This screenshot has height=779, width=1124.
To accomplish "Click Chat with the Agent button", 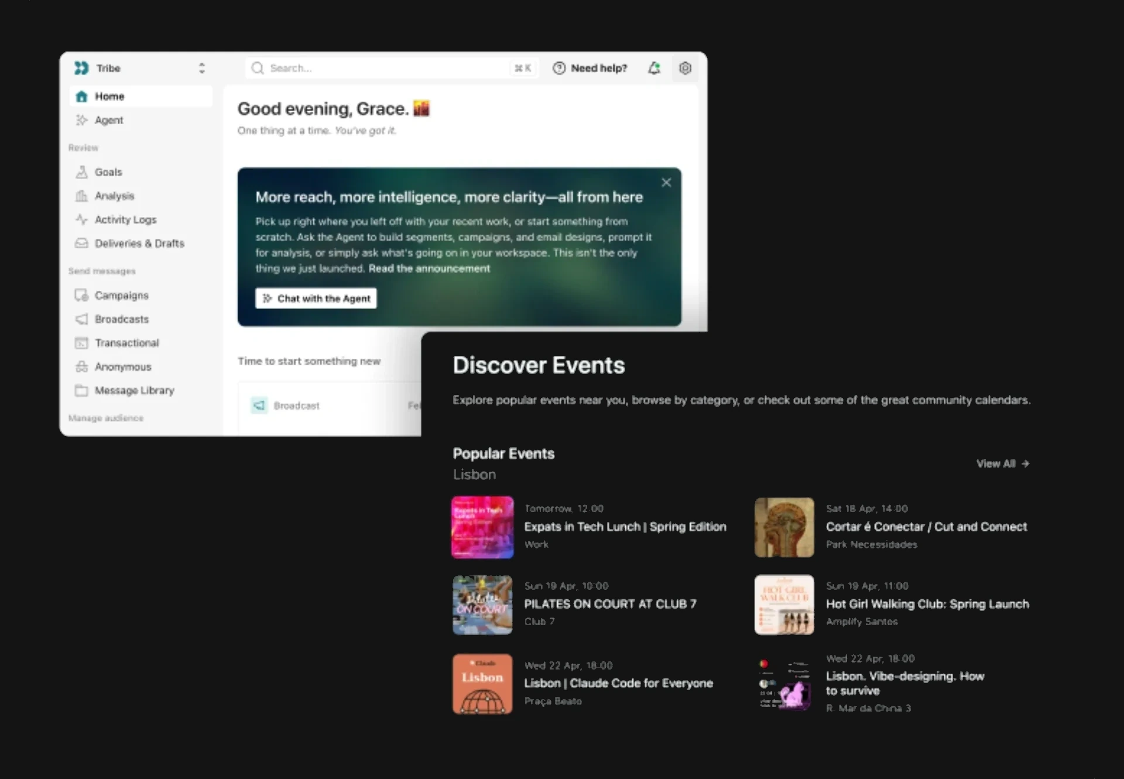I will point(316,298).
